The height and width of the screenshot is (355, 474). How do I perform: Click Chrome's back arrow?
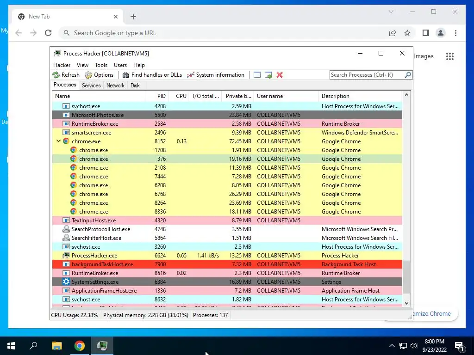pos(19,33)
